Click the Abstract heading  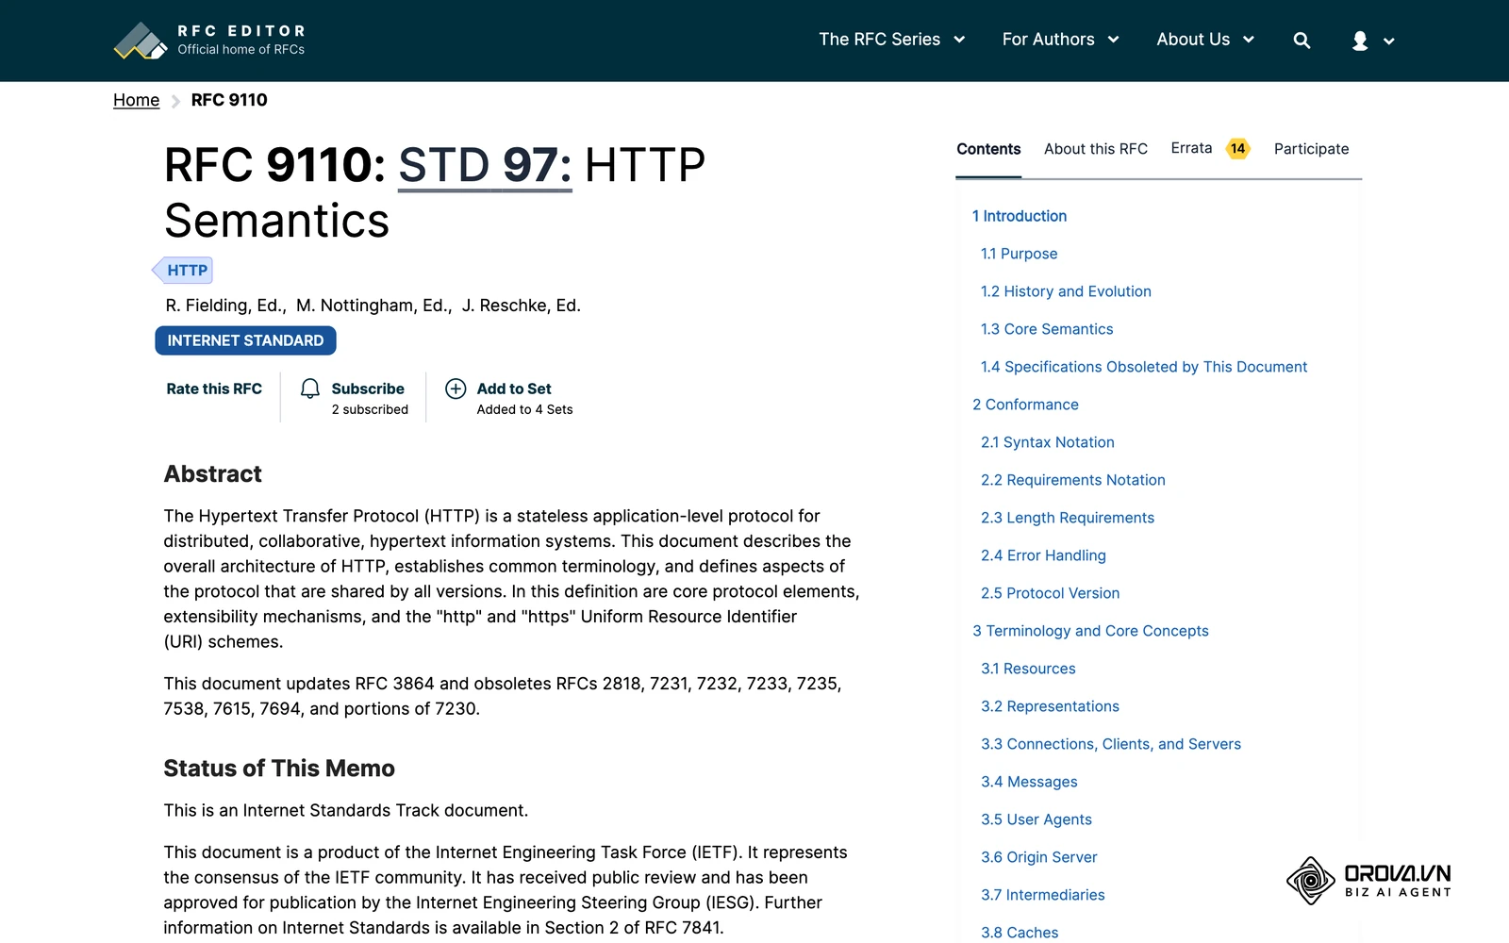pos(213,474)
